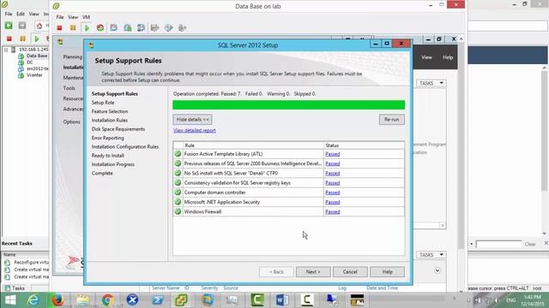Select Installation Configuration Rules step
The image size is (549, 308).
coord(125,146)
